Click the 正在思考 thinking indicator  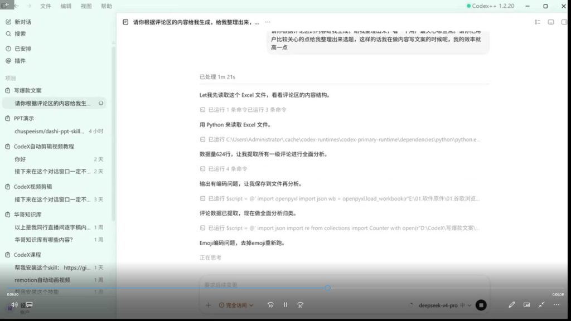[210, 257]
